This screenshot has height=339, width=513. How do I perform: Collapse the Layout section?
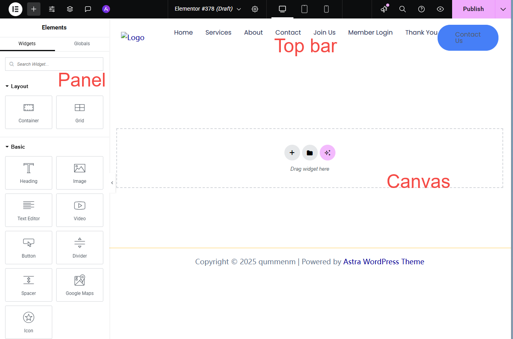16,86
